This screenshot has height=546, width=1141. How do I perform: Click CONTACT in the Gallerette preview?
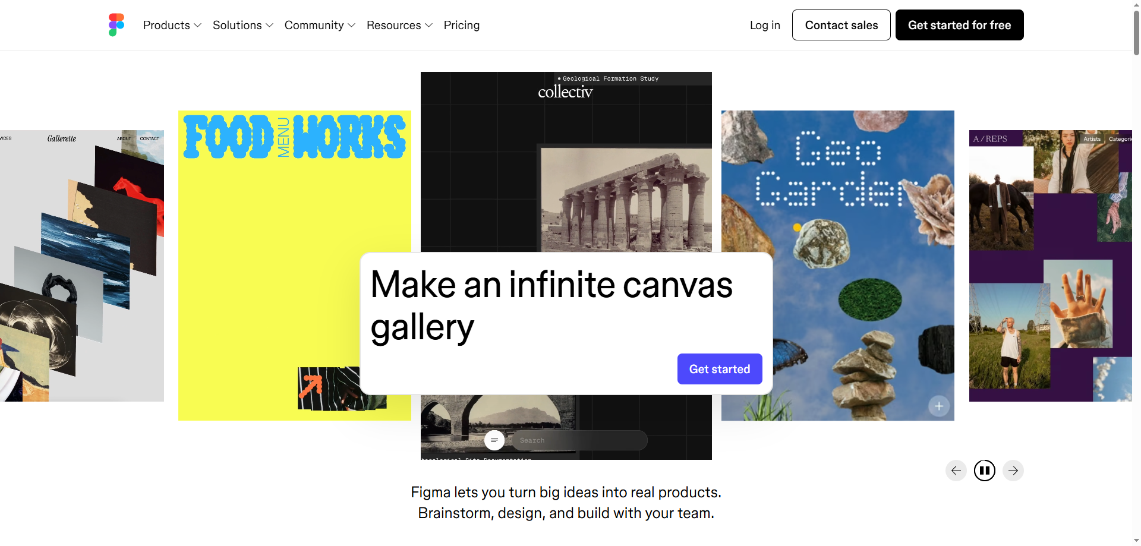click(149, 138)
